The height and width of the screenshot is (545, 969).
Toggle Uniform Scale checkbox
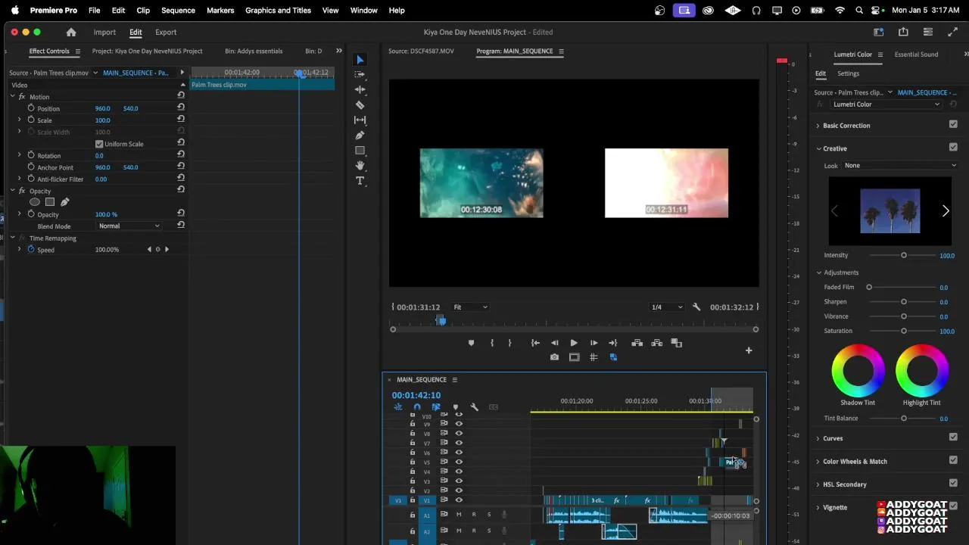point(99,144)
